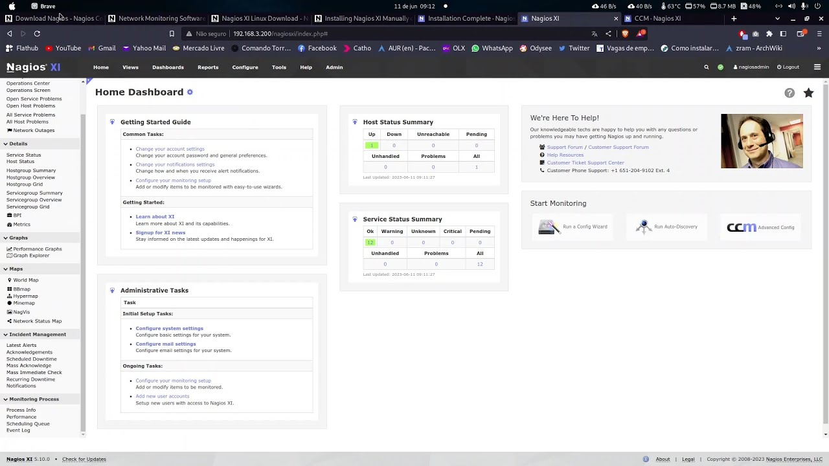Open the Reports menu

(208, 67)
